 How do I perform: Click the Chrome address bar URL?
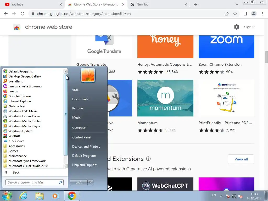click(x=84, y=14)
